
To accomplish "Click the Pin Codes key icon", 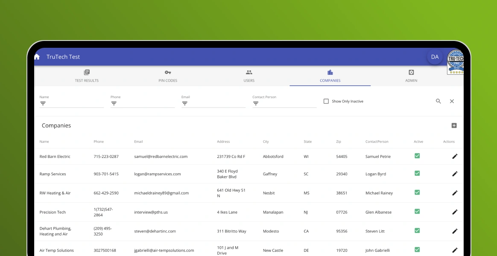I will [168, 72].
